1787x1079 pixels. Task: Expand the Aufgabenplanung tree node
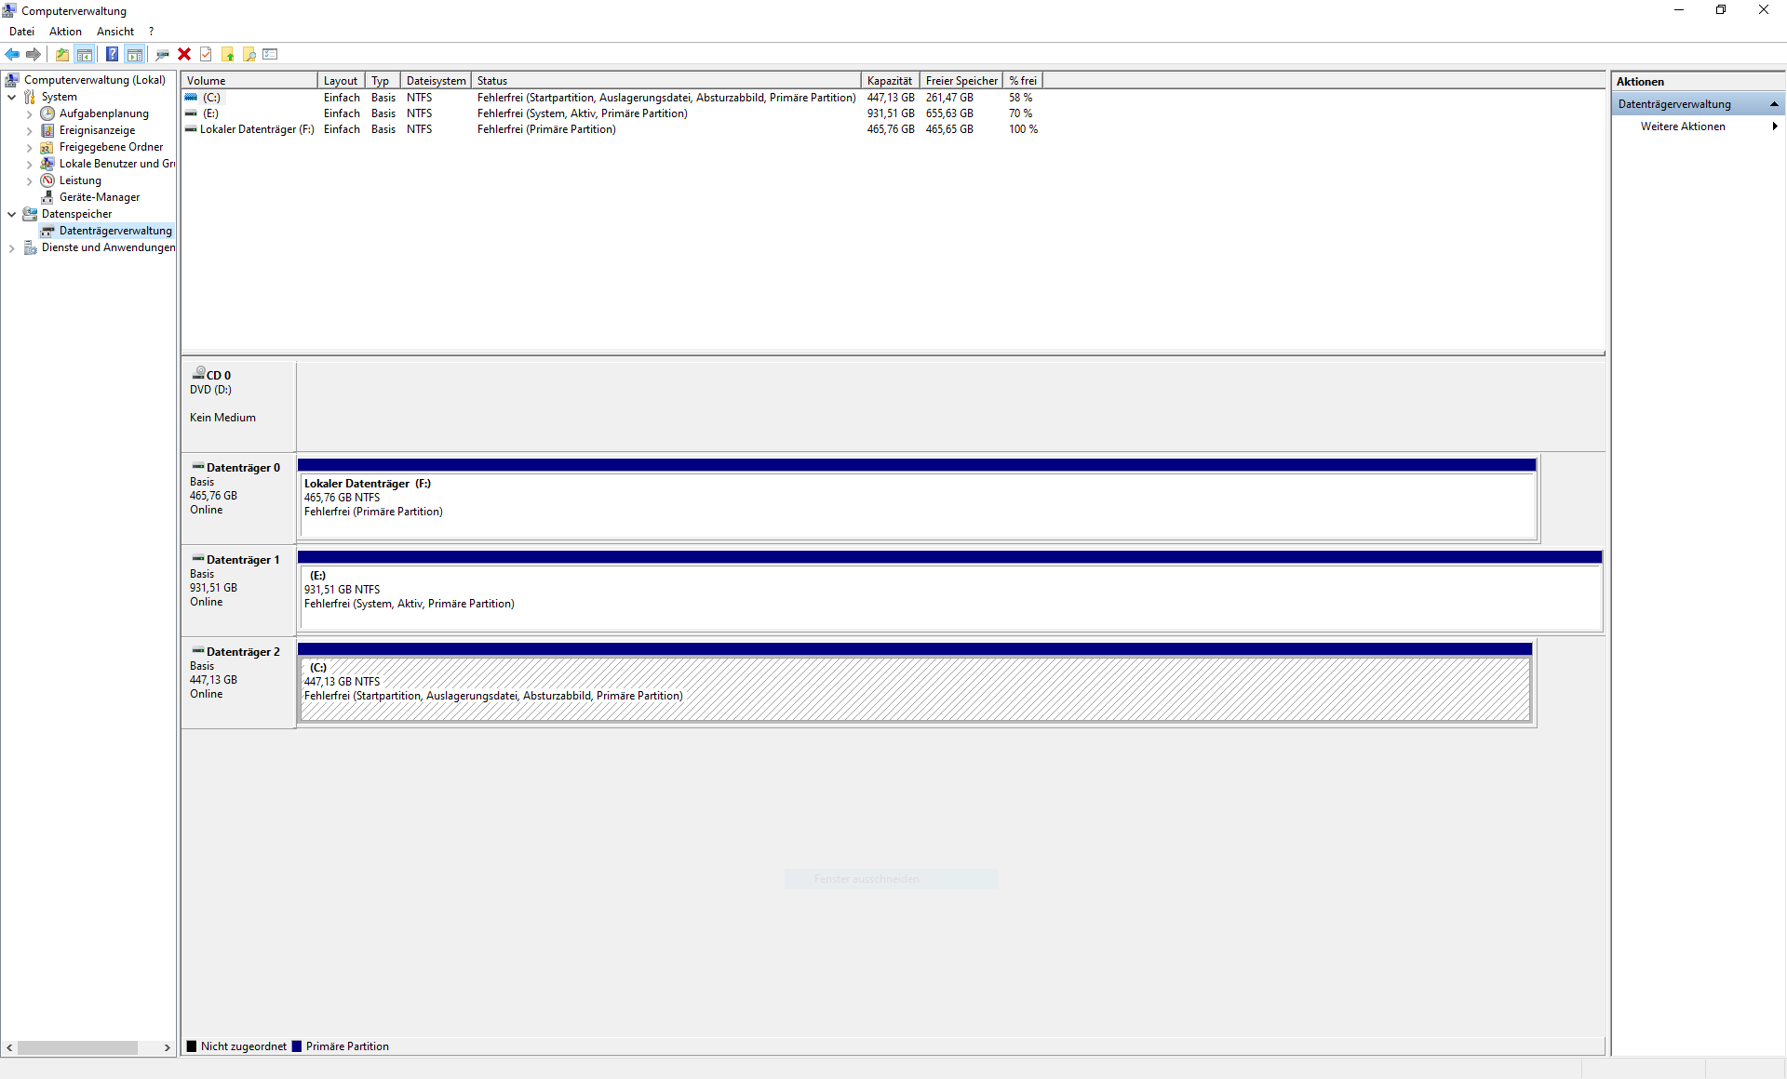29,113
